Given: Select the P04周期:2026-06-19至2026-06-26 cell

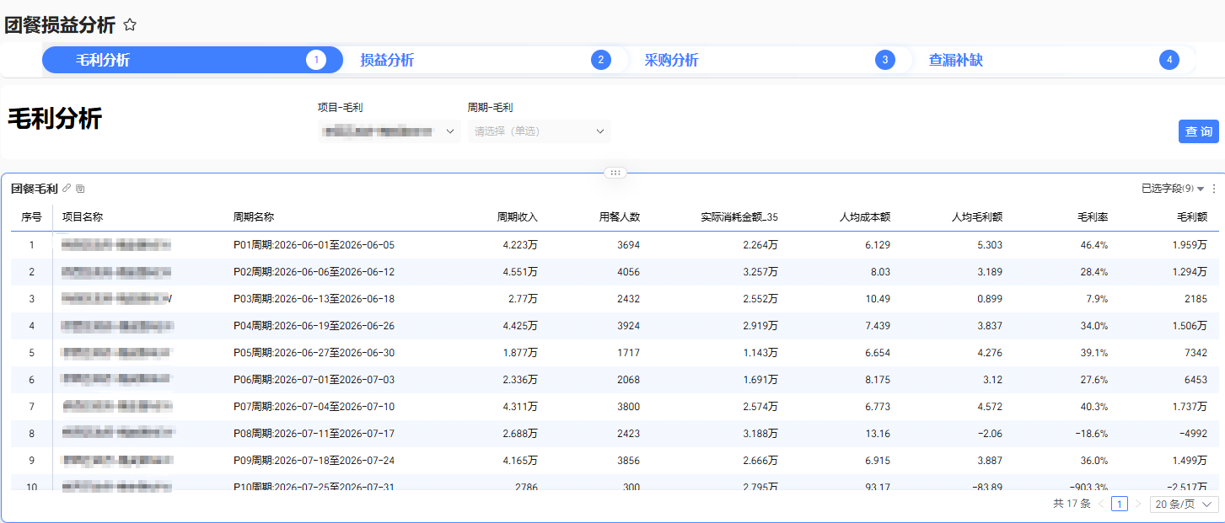Looking at the screenshot, I should 314,326.
